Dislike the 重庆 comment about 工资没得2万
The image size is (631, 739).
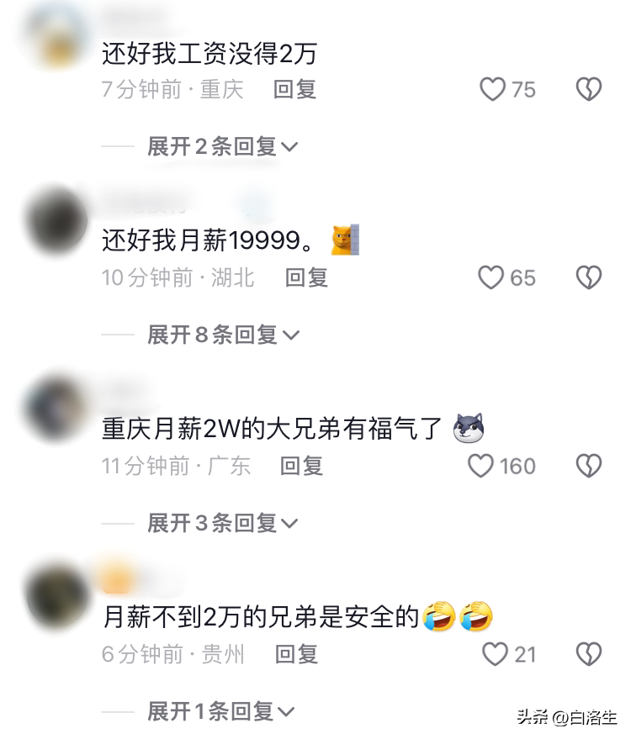pos(589,89)
